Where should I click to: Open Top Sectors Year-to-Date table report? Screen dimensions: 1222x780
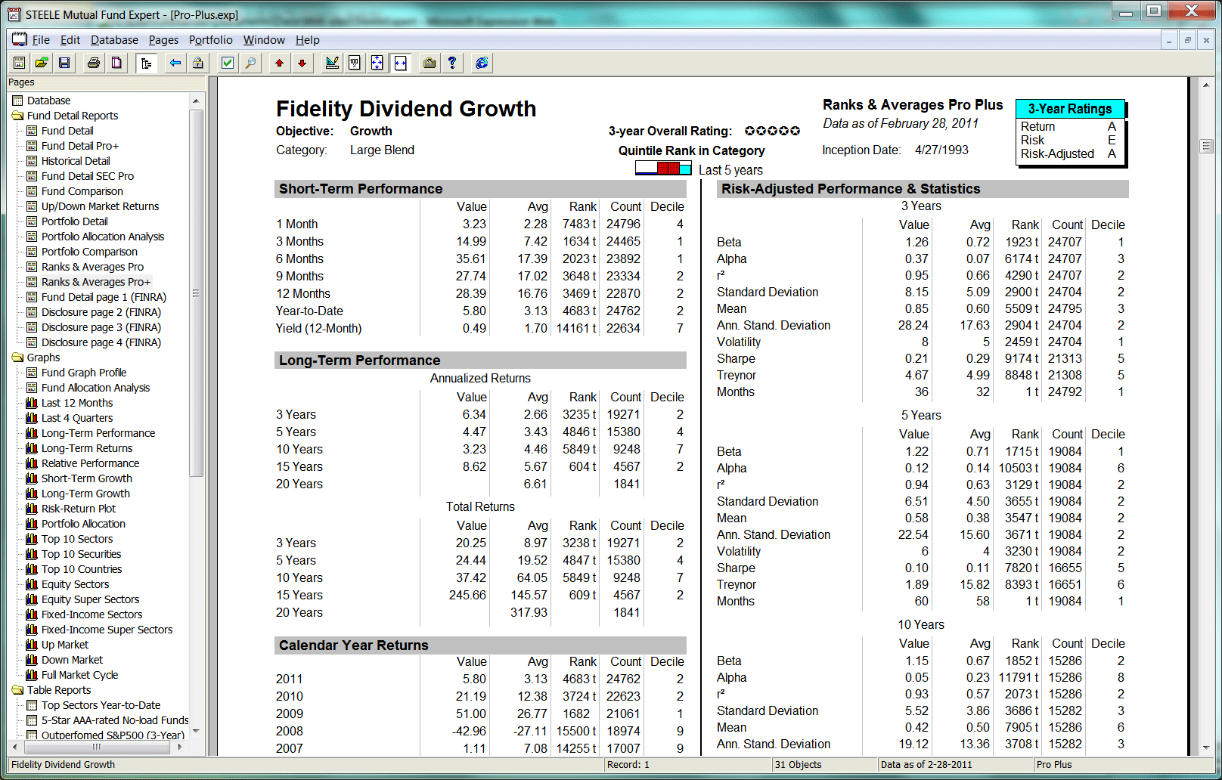point(101,705)
